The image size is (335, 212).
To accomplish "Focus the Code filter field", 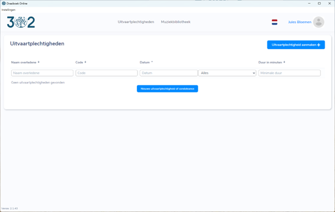I will (107, 73).
